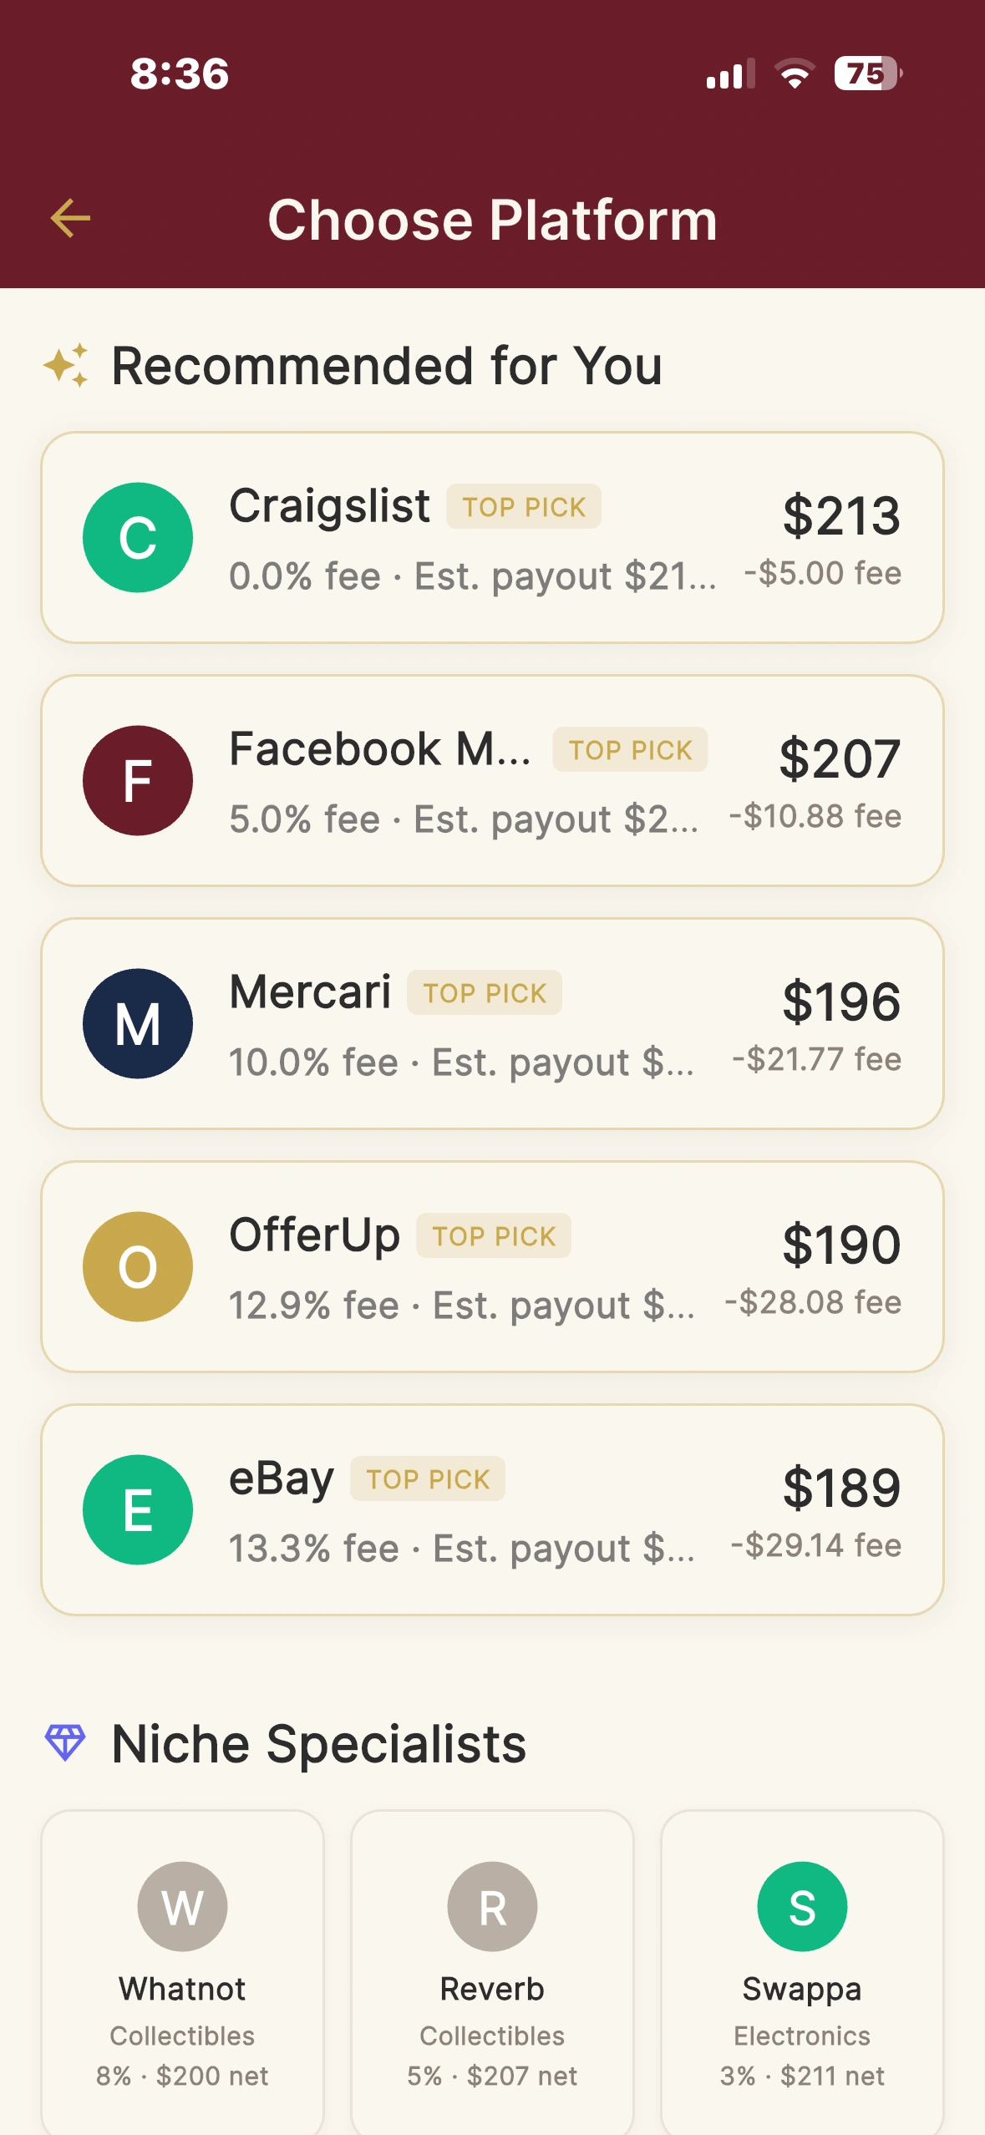
Task: Tap the TOP PICK badge on eBay
Action: [x=428, y=1478]
